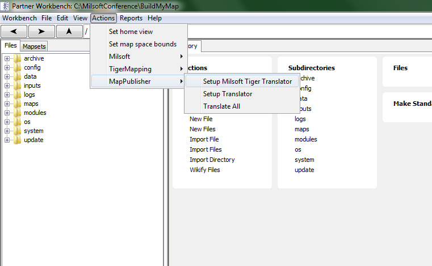Viewport: 432px width, 266px height.
Task: Expand the update tree node
Action: [7, 140]
